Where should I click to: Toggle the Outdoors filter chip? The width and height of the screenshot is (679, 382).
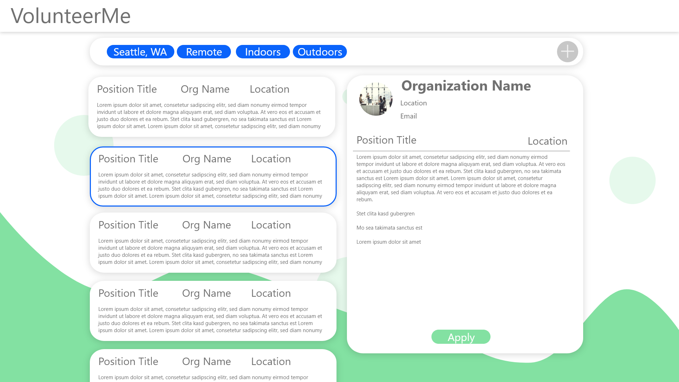pyautogui.click(x=320, y=52)
